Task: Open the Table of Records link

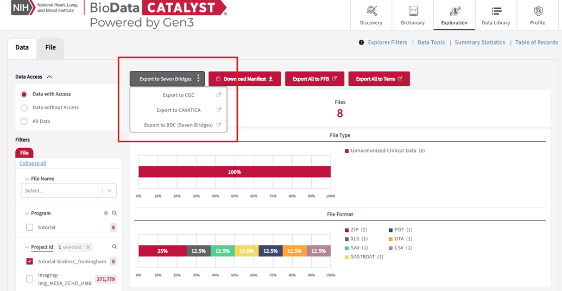Action: pos(536,42)
